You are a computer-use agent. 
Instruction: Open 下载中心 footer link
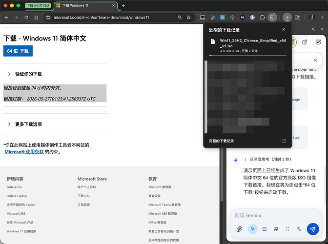point(83,196)
